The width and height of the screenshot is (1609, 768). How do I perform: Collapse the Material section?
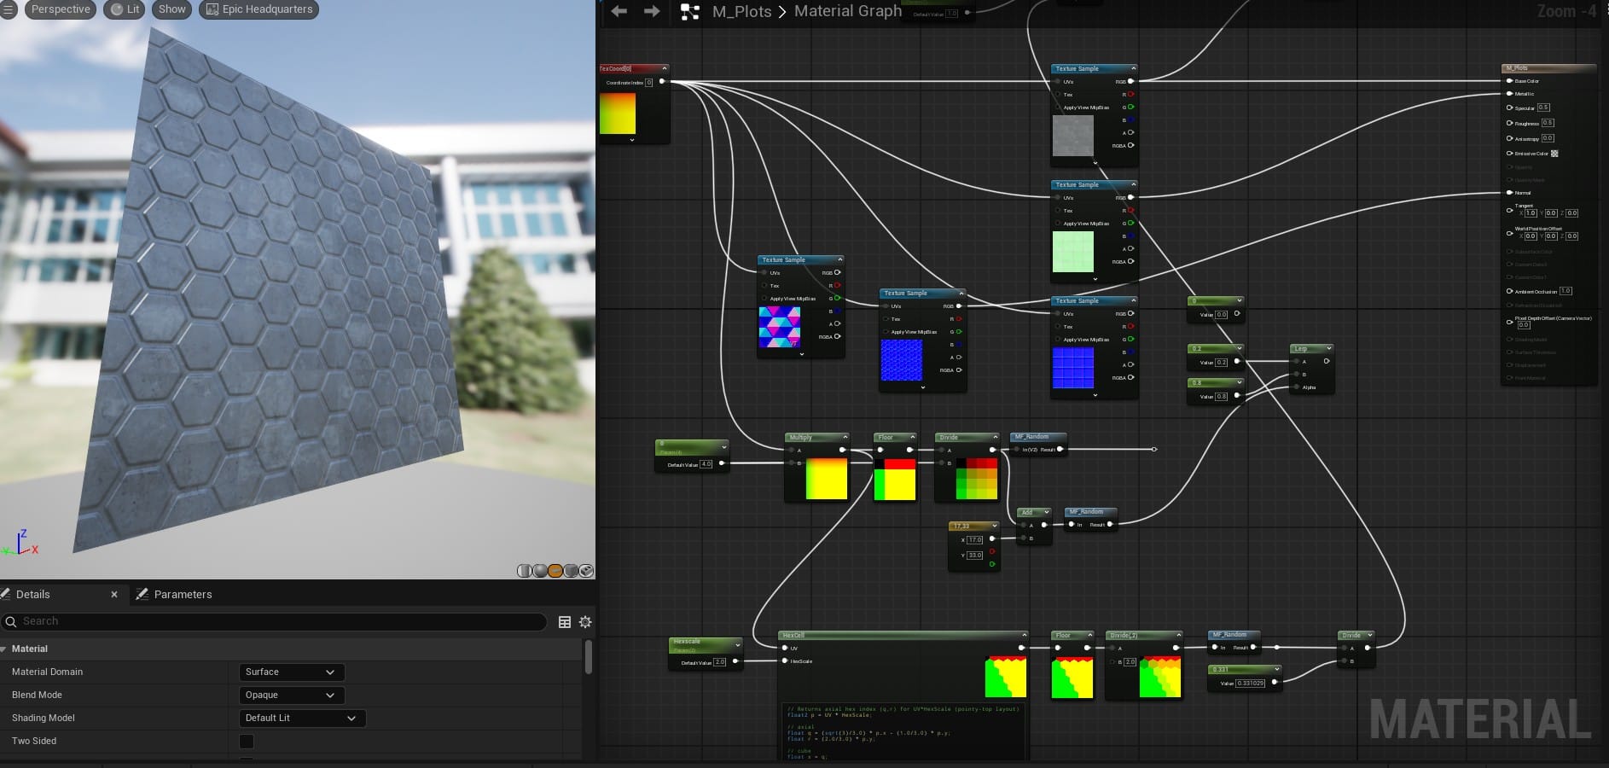point(5,649)
